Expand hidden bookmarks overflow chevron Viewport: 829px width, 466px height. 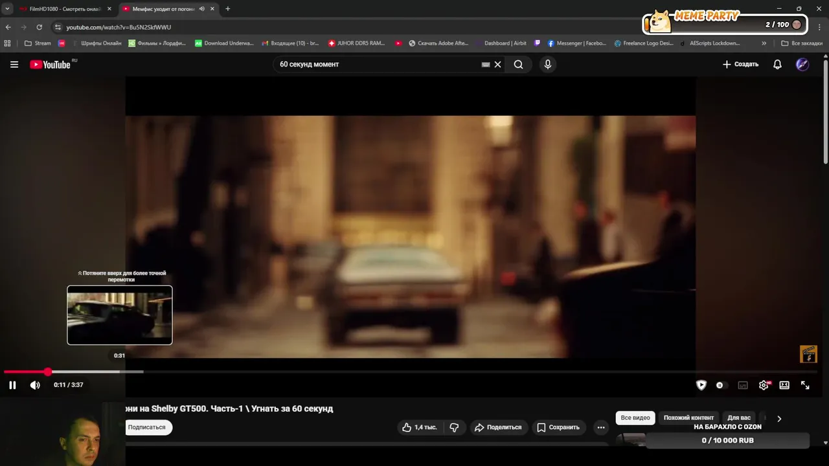coord(764,43)
